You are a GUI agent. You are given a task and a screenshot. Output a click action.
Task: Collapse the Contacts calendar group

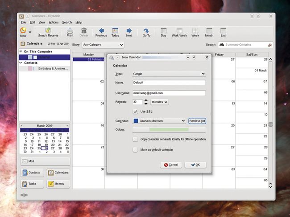[x=21, y=63]
